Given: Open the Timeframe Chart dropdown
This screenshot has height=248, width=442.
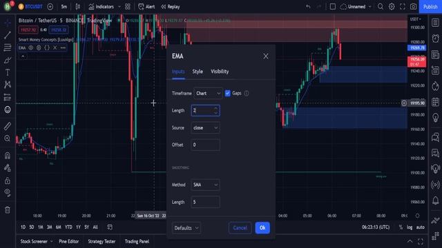Looking at the screenshot, I should pyautogui.click(x=208, y=94).
